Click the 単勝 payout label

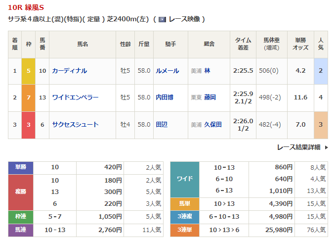pos(21,167)
